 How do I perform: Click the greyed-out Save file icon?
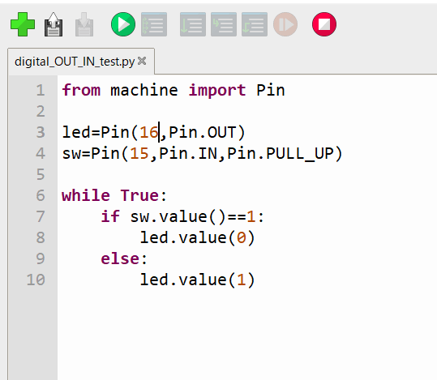pyautogui.click(x=84, y=24)
